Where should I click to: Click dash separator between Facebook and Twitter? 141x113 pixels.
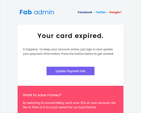tap(94, 12)
